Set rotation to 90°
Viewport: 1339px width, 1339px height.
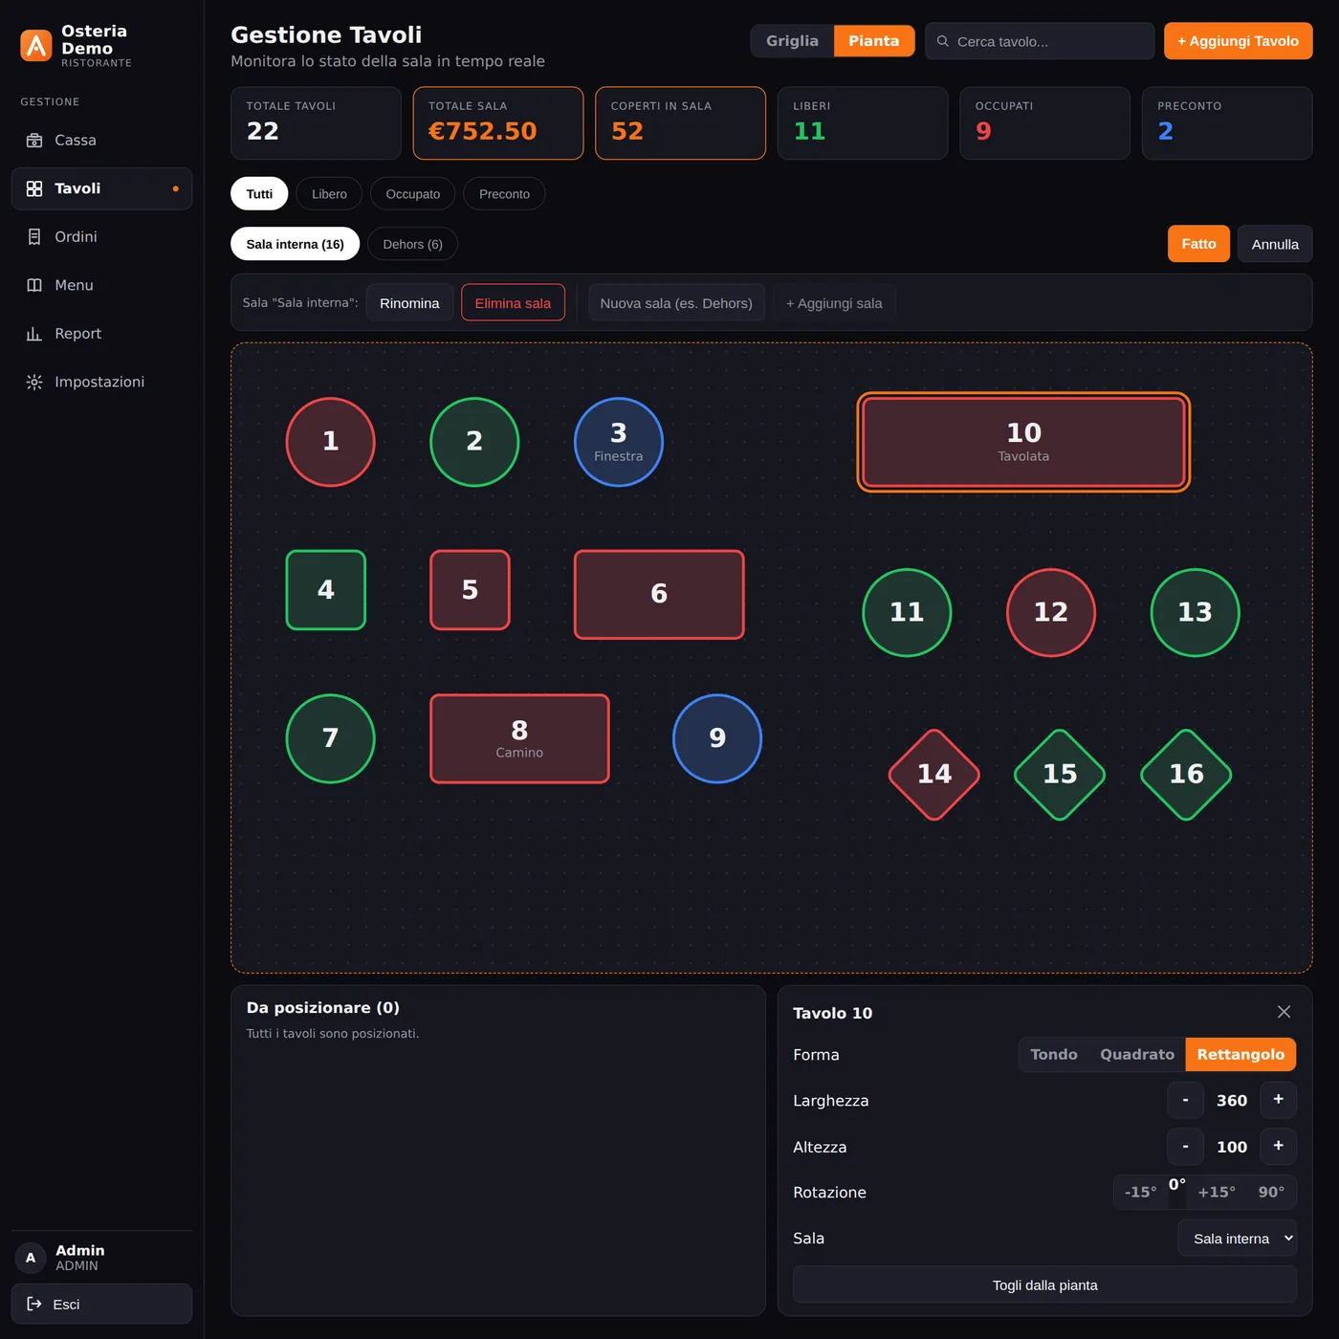1271,1192
